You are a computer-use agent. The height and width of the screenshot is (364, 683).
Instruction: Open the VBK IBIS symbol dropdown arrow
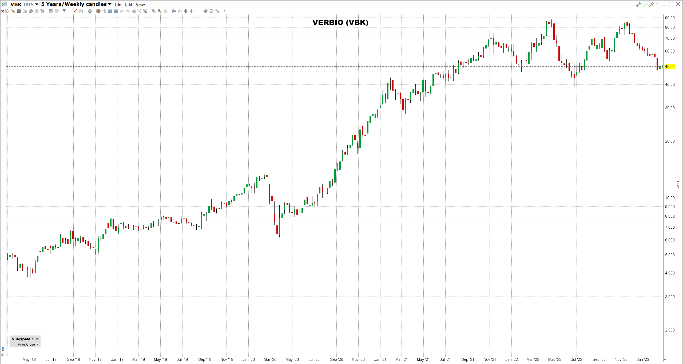coord(37,4)
